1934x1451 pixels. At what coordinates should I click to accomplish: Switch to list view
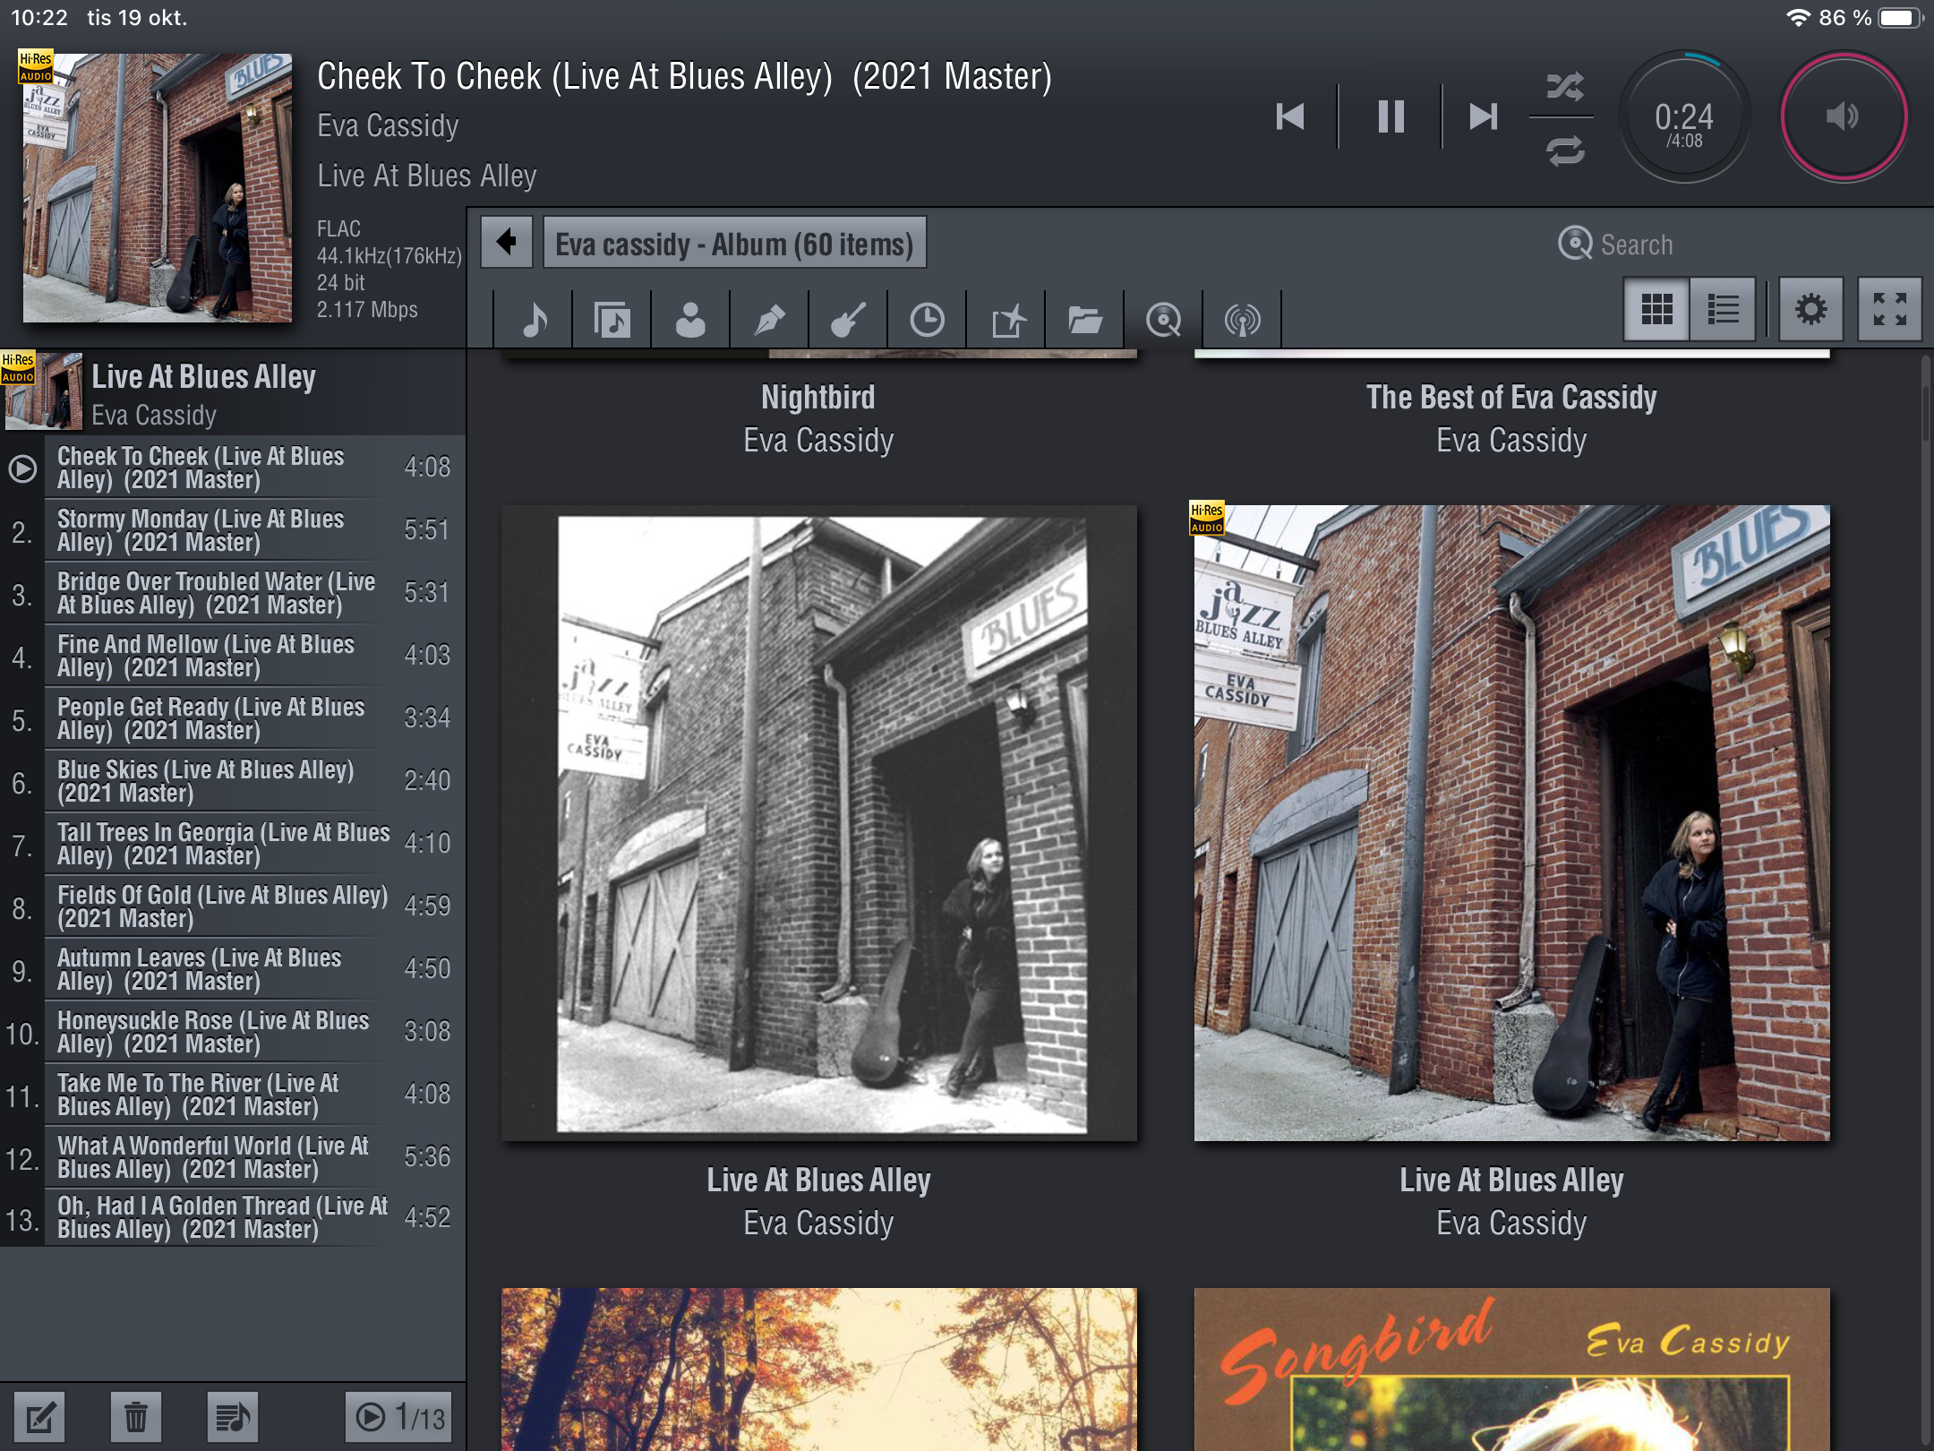(x=1723, y=309)
